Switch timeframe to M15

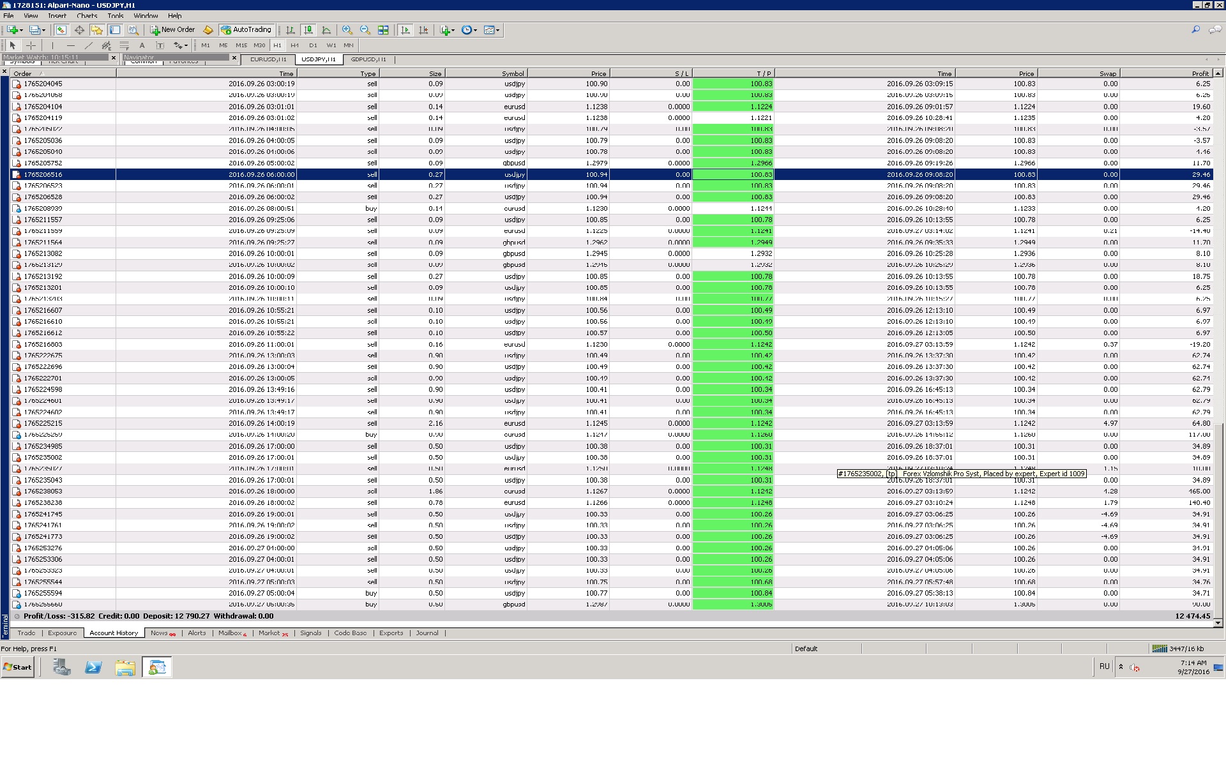[x=241, y=45]
